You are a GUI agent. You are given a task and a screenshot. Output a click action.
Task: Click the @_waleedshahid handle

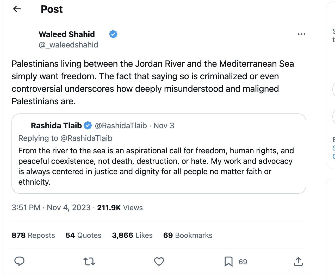(x=68, y=45)
